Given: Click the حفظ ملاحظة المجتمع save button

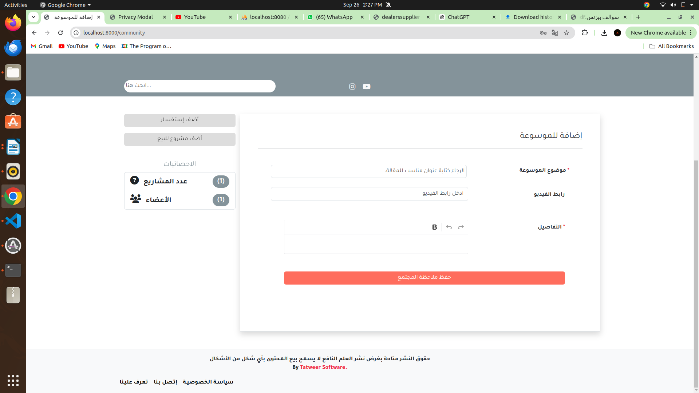Looking at the screenshot, I should [424, 278].
